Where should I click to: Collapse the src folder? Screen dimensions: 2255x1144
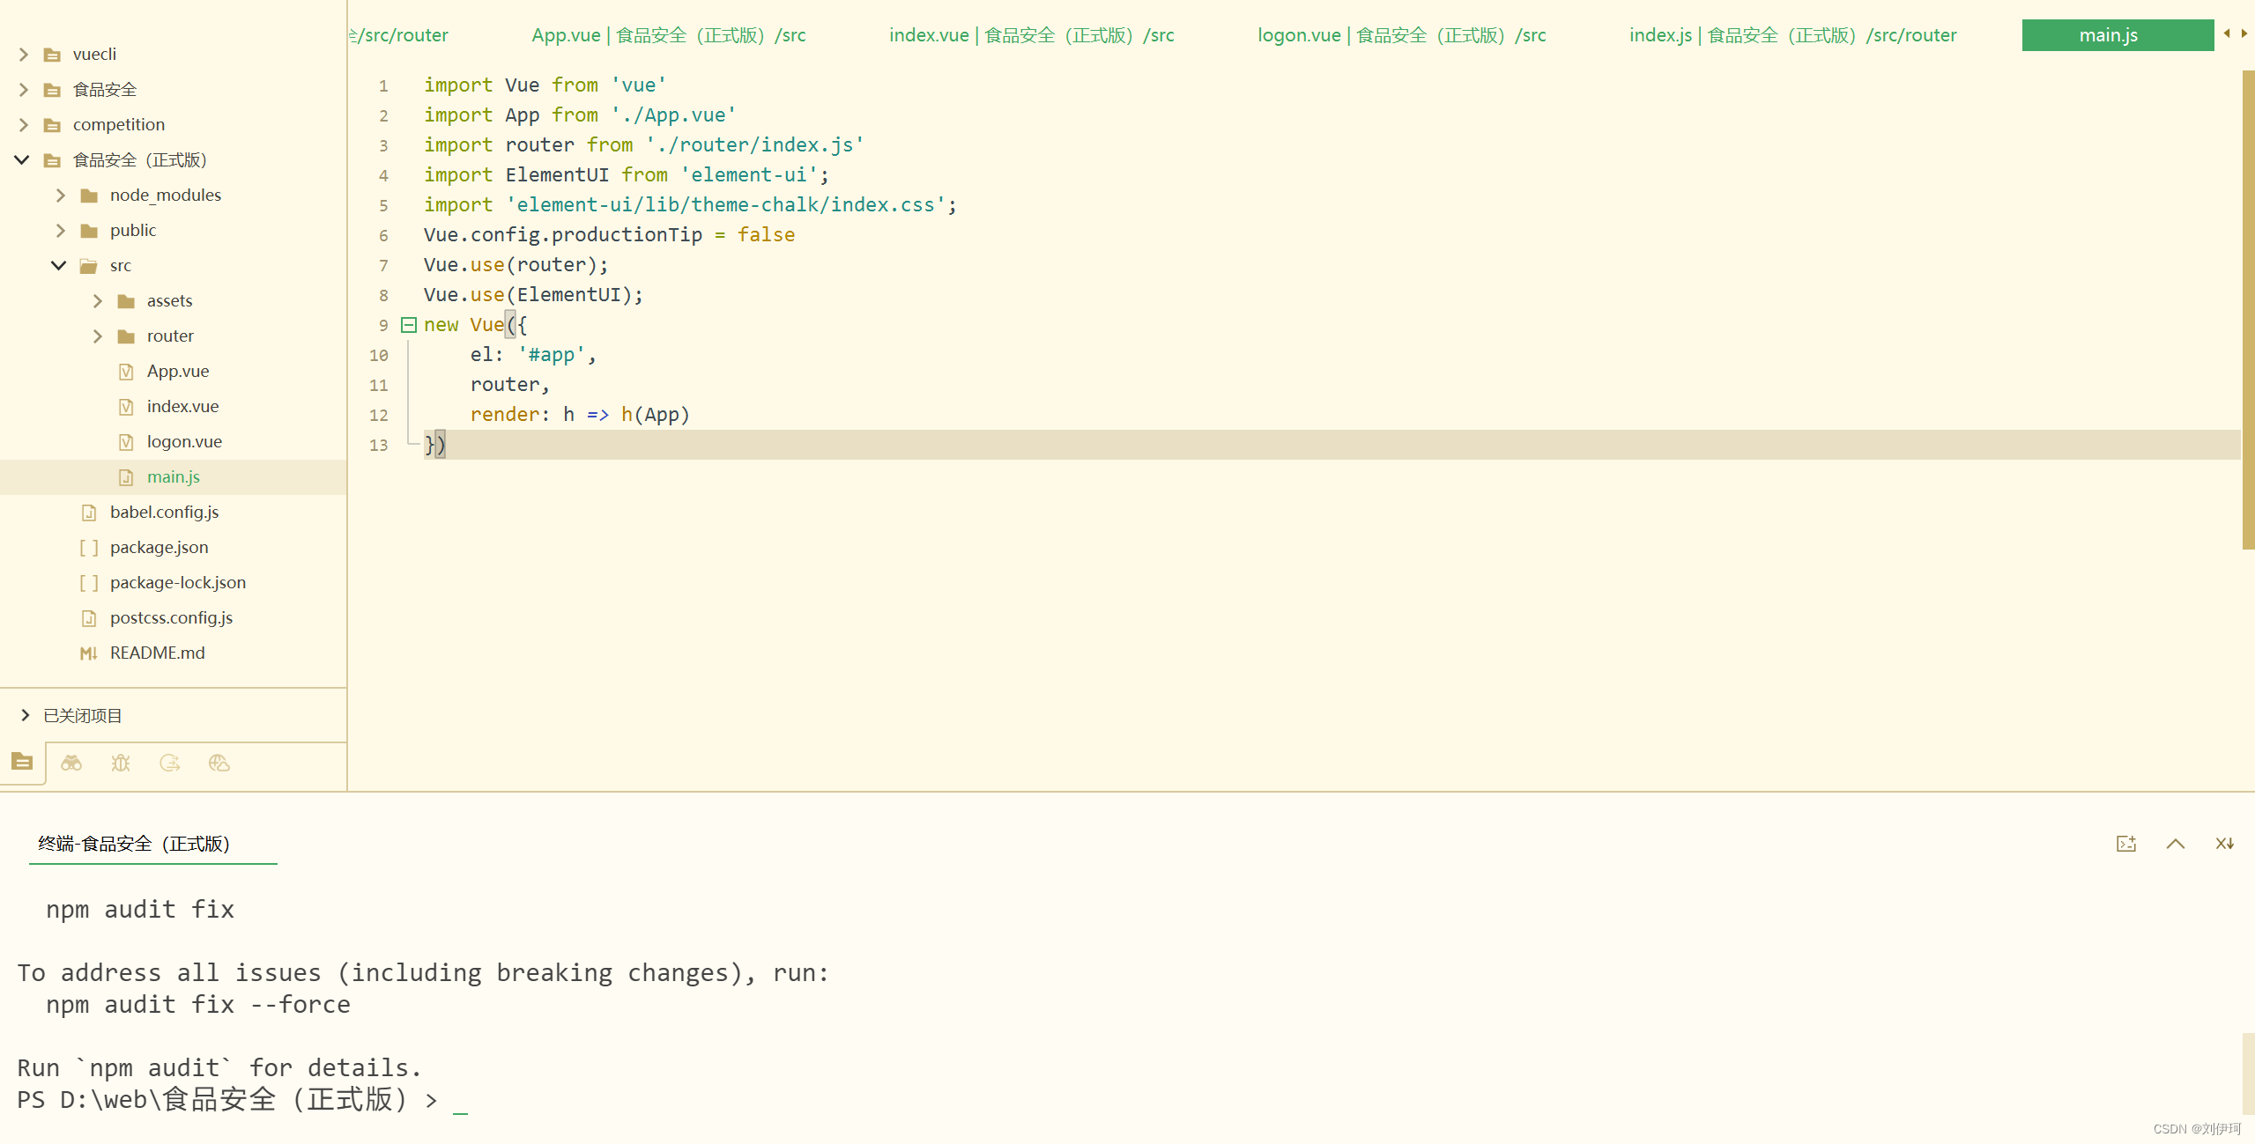click(x=59, y=266)
